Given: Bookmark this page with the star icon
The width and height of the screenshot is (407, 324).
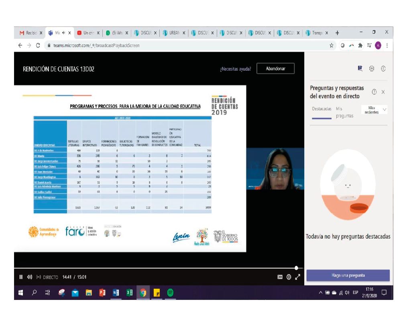Looking at the screenshot, I should (332, 45).
